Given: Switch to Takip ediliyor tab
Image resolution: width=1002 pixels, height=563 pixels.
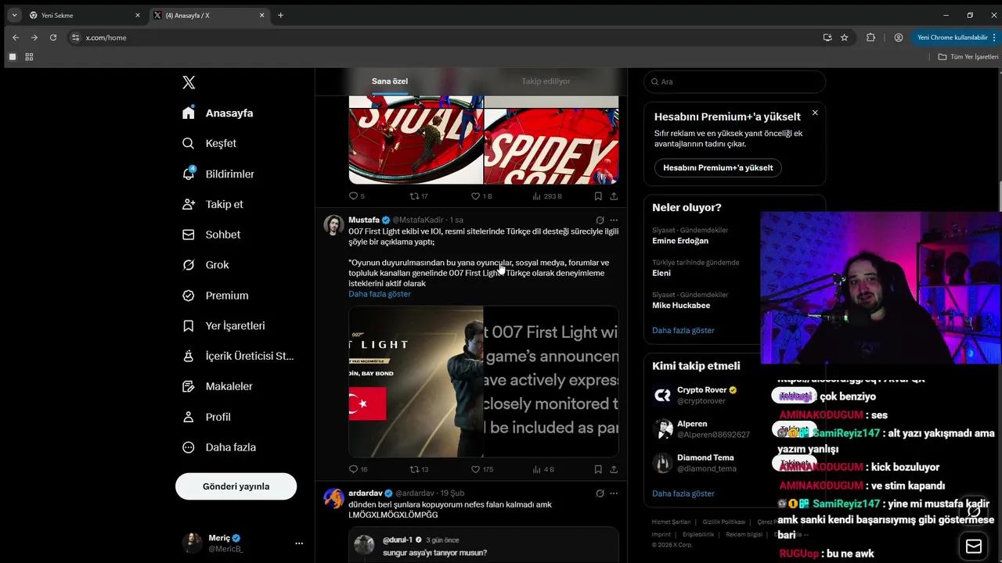Looking at the screenshot, I should point(546,81).
